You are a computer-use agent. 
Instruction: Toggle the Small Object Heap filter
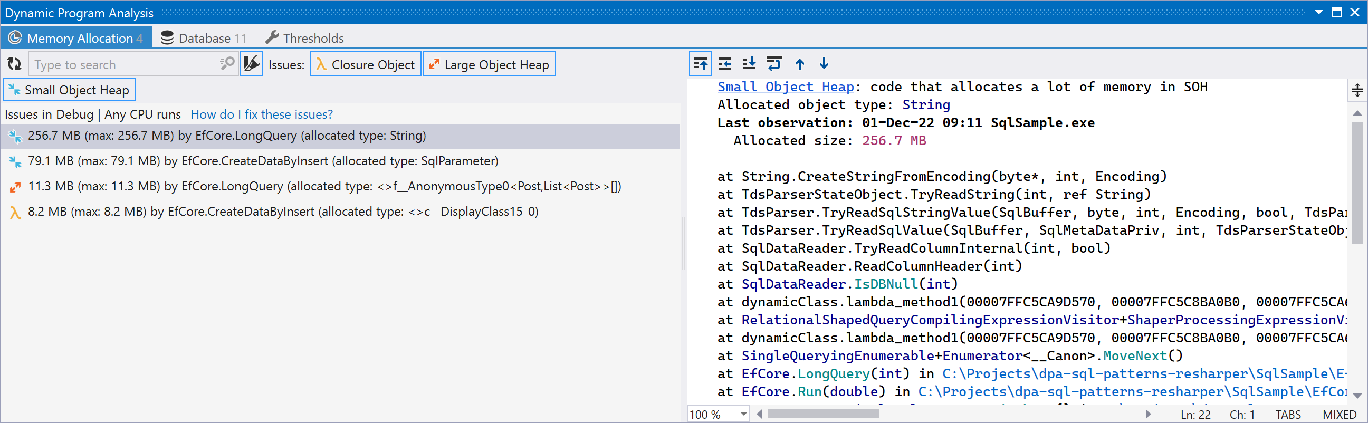[70, 90]
